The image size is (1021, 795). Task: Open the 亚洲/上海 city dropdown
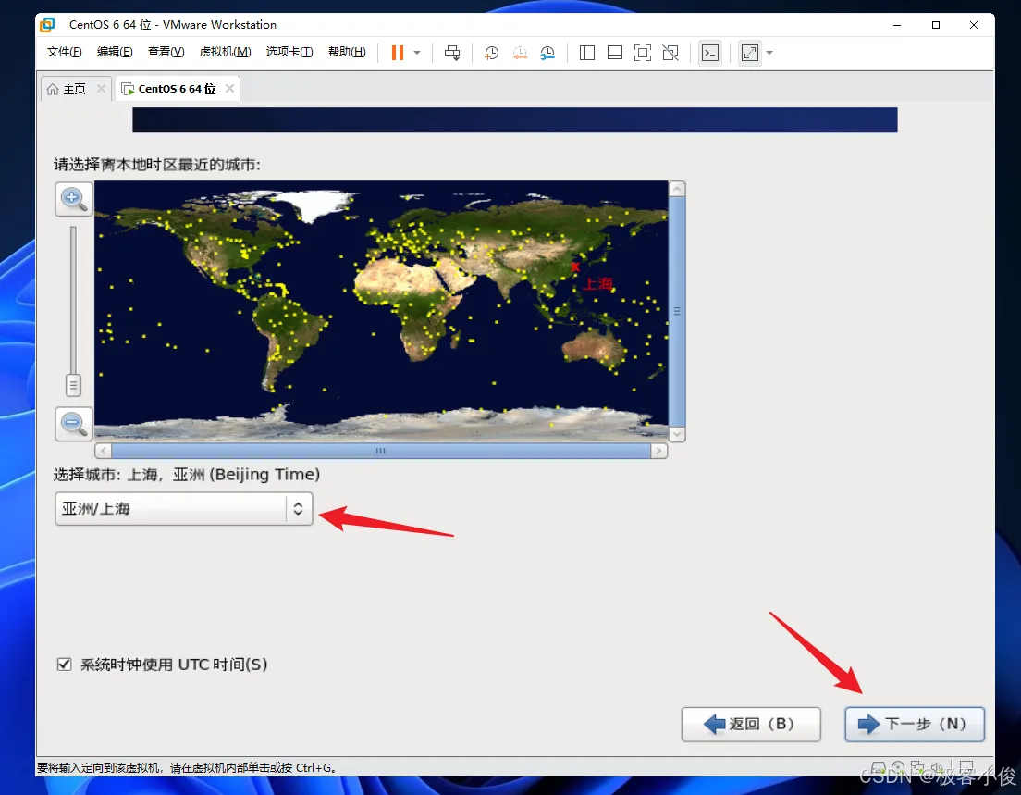click(184, 509)
